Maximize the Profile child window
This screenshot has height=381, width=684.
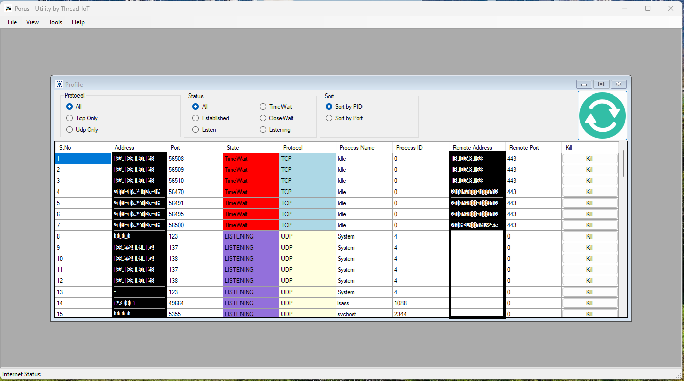pyautogui.click(x=601, y=84)
